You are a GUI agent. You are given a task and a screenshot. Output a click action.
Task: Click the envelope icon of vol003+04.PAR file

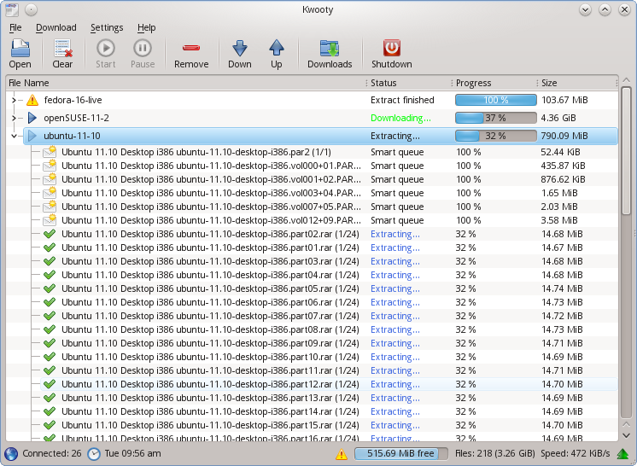click(50, 193)
